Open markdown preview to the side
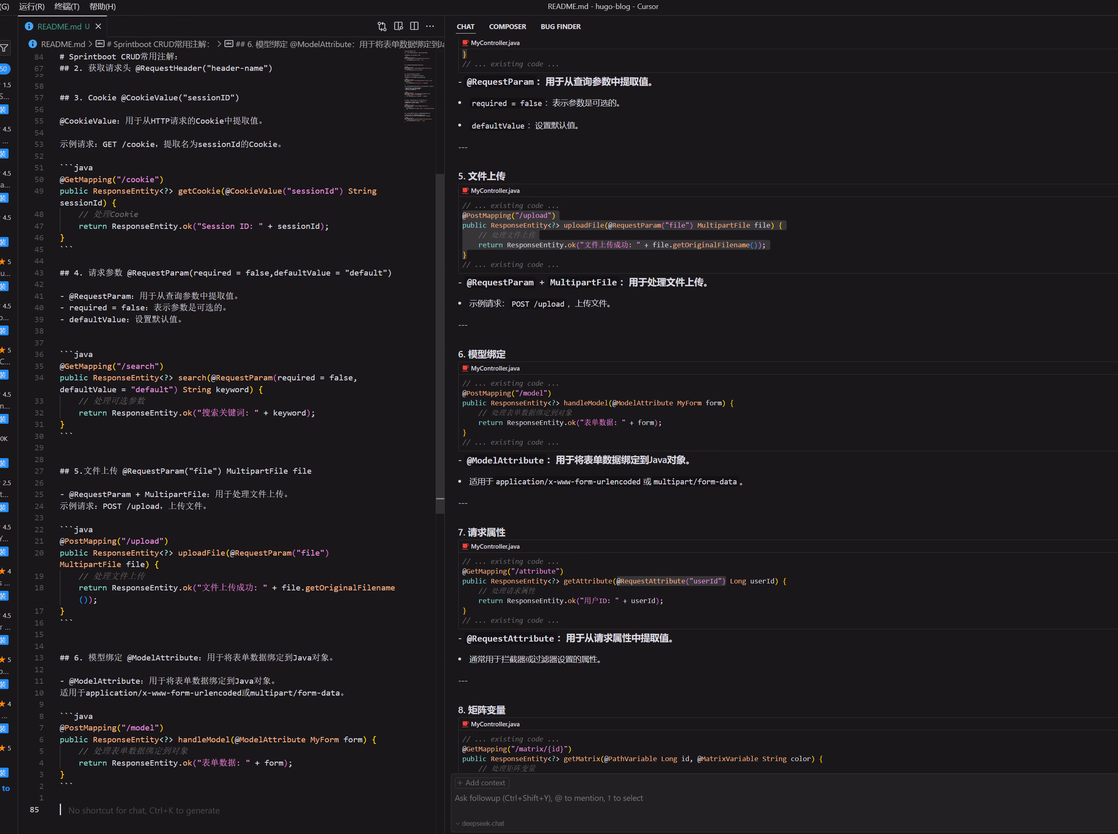The image size is (1118, 834). [x=398, y=26]
